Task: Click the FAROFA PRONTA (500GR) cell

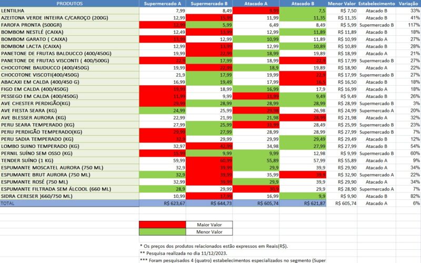Action: click(69, 25)
